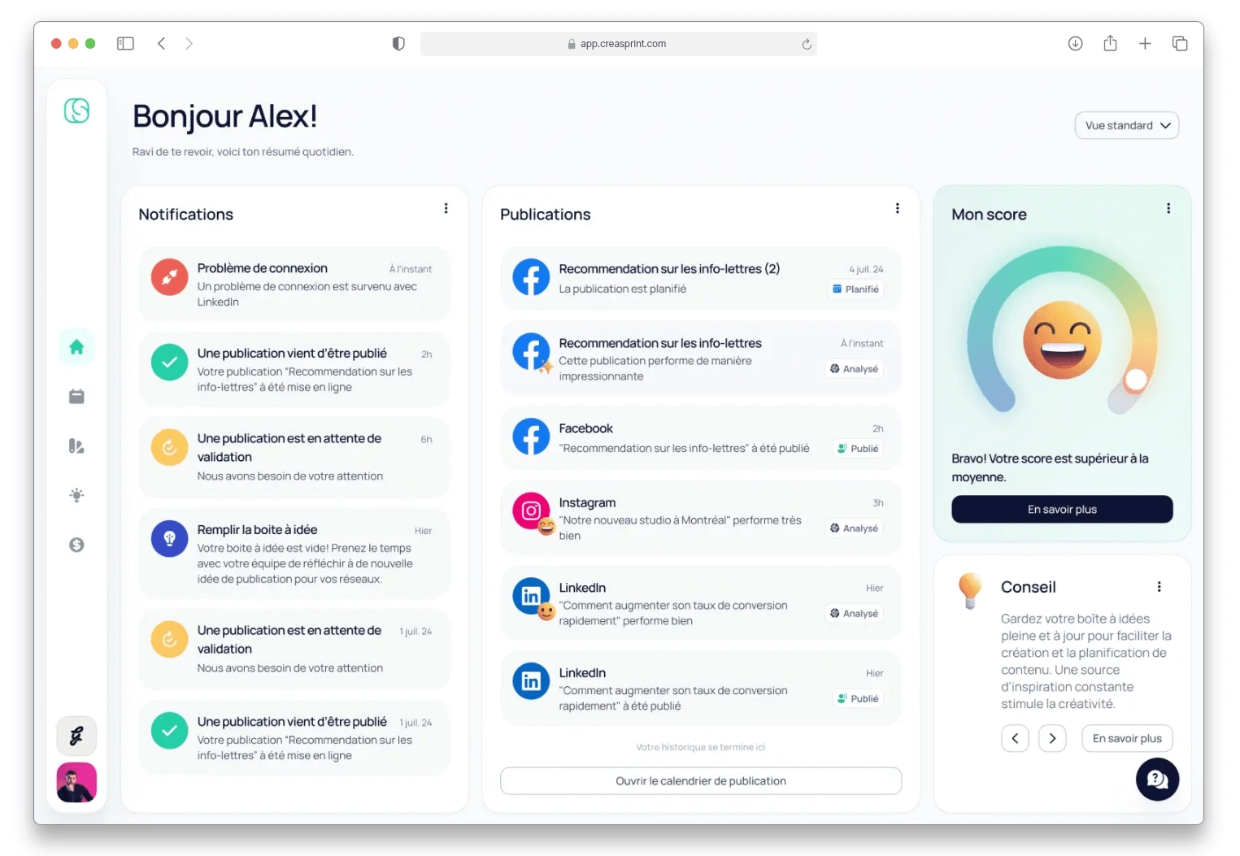Screen dimensions: 1240x856
Task: Click the analytics icon in sidebar
Action: click(x=76, y=446)
